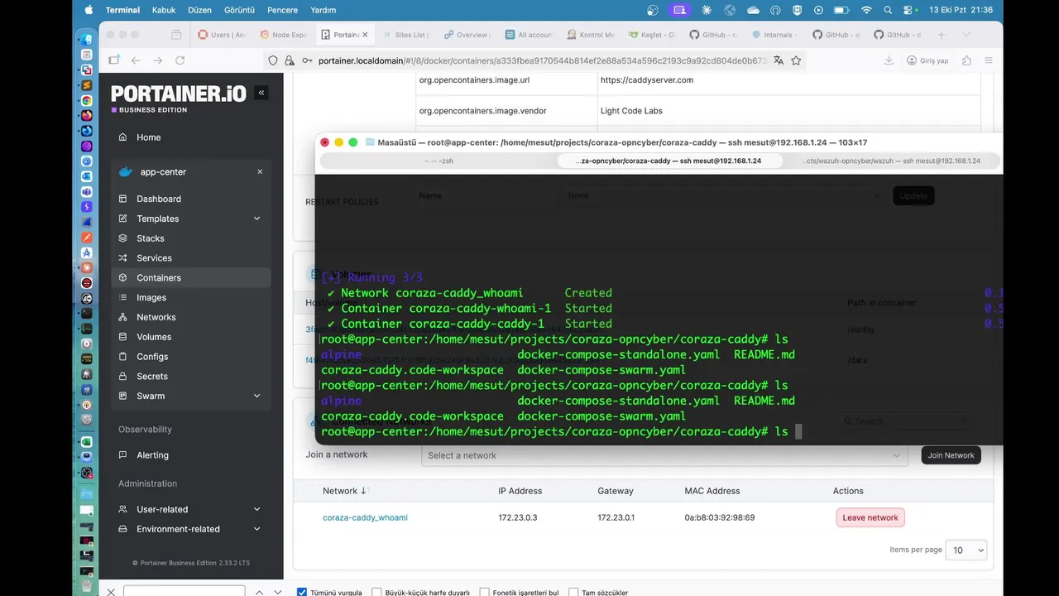
Task: Uncheck Tümünü vurgula checkbox
Action: (302, 593)
